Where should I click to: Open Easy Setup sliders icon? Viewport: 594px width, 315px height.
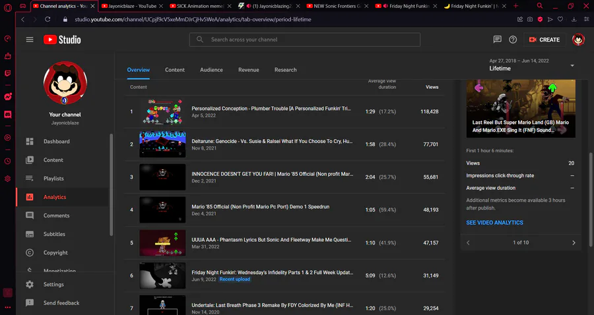587,19
